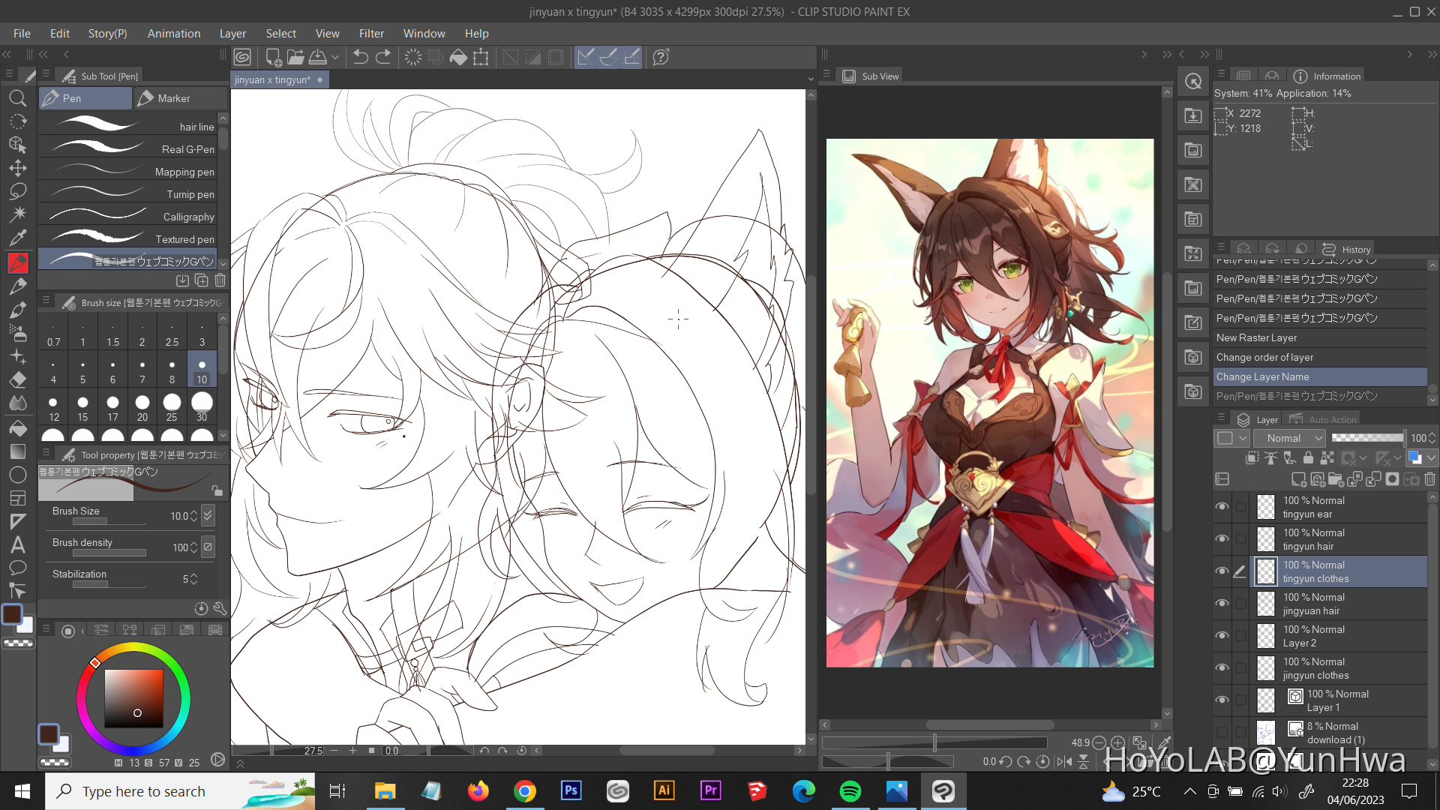The height and width of the screenshot is (810, 1440).
Task: Select the Fill bucket tool
Action: (18, 428)
